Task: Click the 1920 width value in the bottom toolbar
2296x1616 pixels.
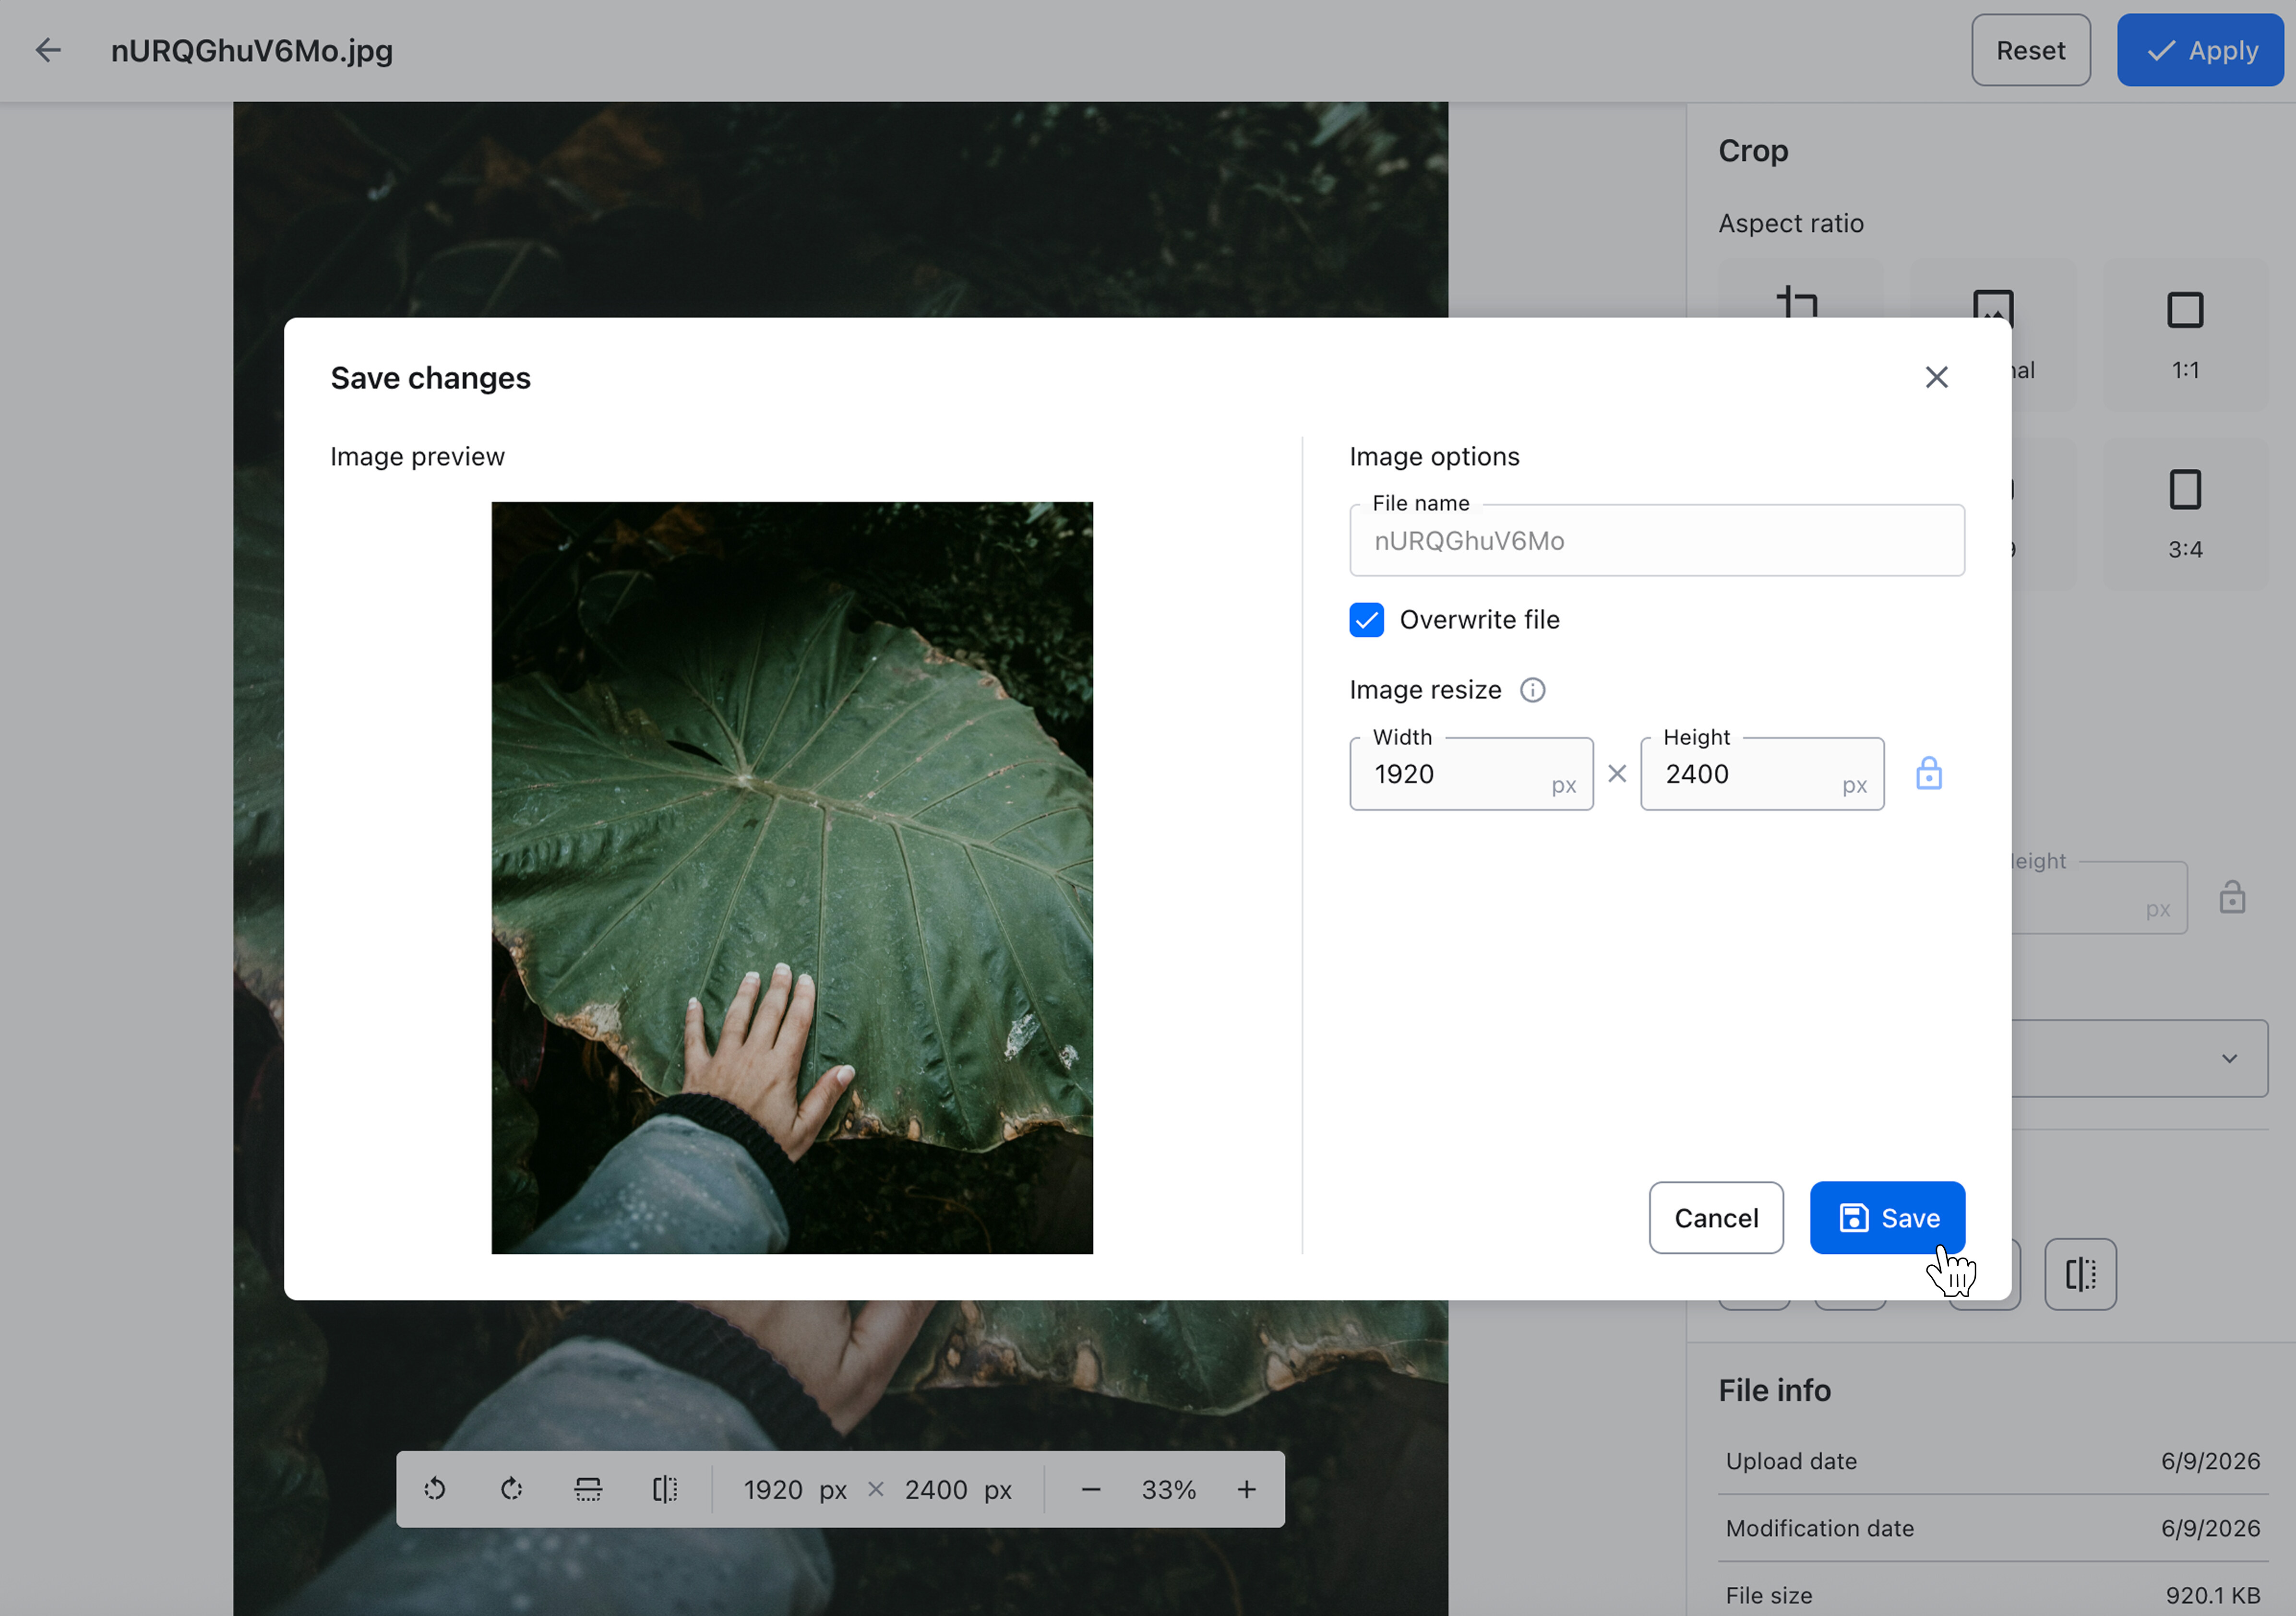Action: [773, 1490]
